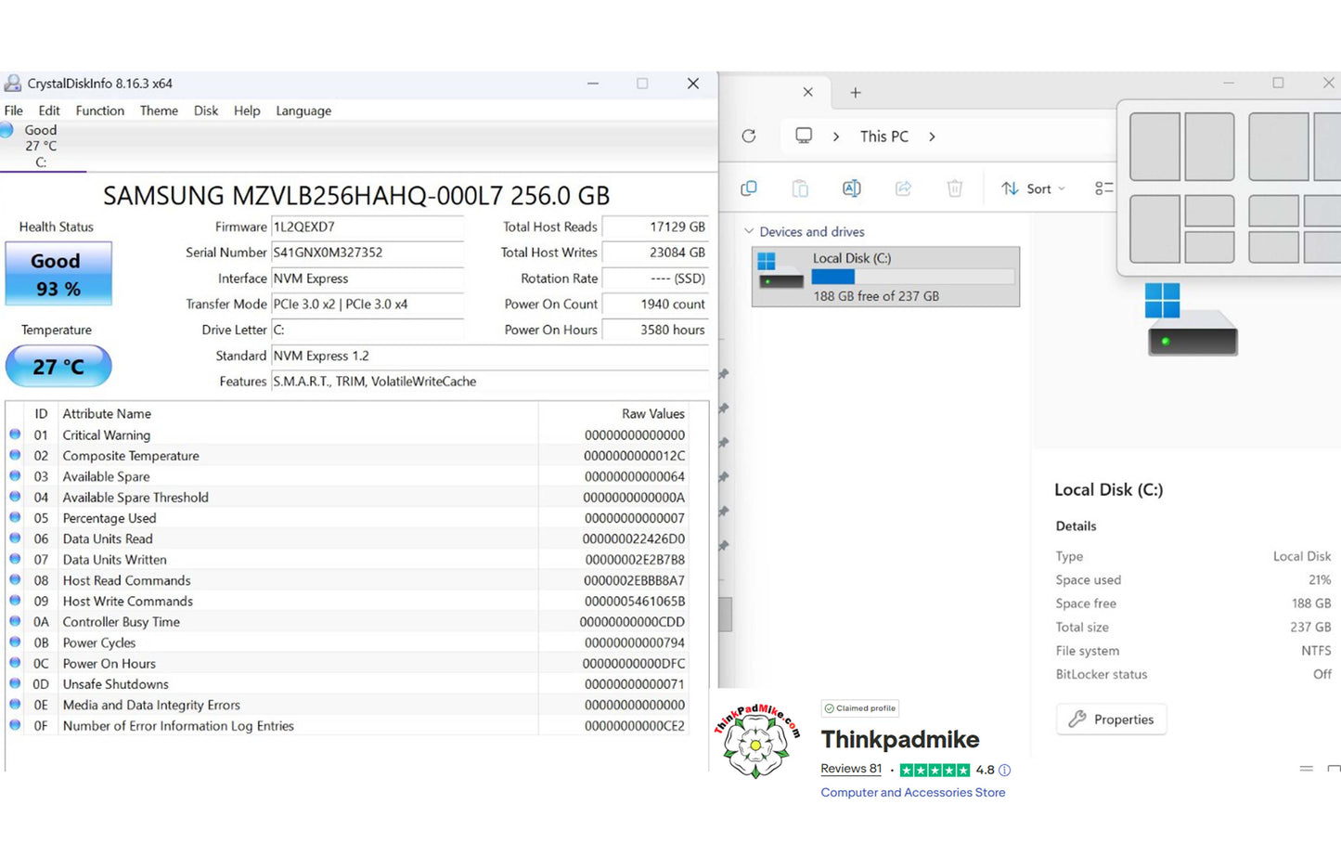
Task: Click the Total Host Writes value 23084 GB
Action: click(655, 253)
